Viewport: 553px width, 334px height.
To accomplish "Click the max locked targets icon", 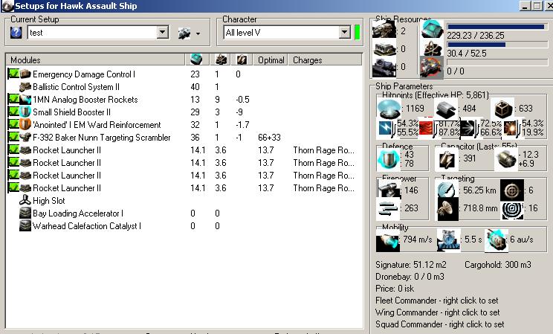I will [x=512, y=190].
